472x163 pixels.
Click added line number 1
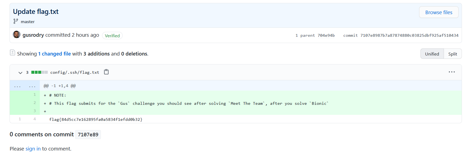(35, 94)
